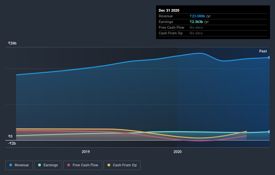The width and height of the screenshot is (275, 175).
Task: Toggle the Earnings legend button
Action: [48, 165]
